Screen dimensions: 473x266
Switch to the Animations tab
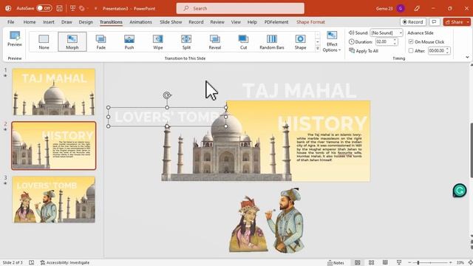coord(140,22)
